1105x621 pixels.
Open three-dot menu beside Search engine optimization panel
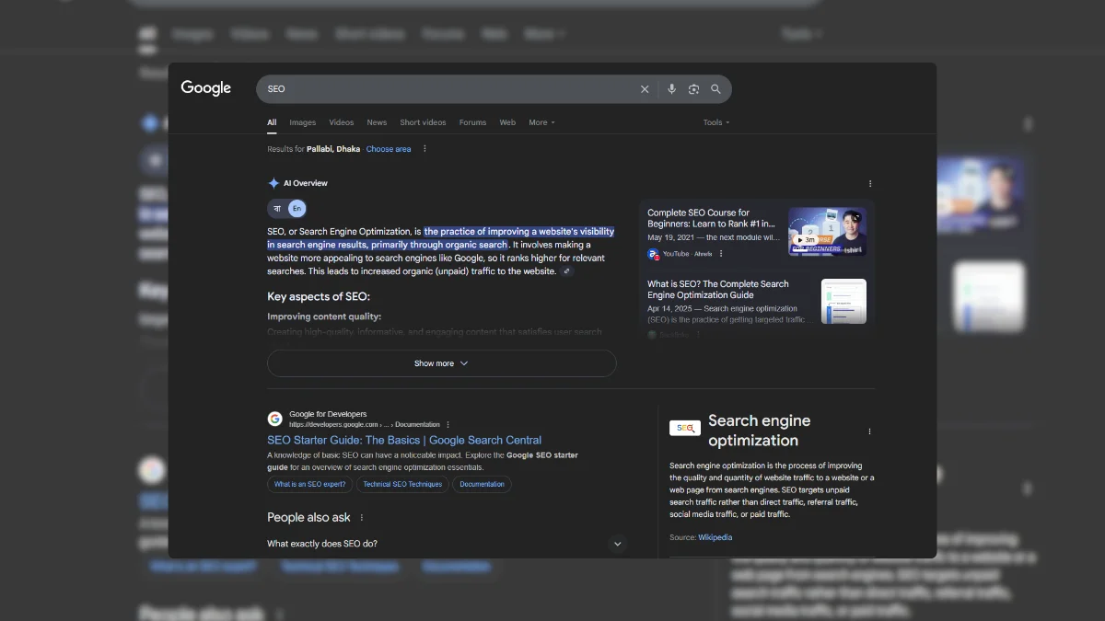pos(869,431)
